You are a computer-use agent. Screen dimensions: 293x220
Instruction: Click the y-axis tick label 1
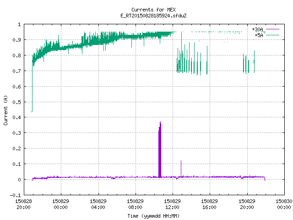(19, 24)
